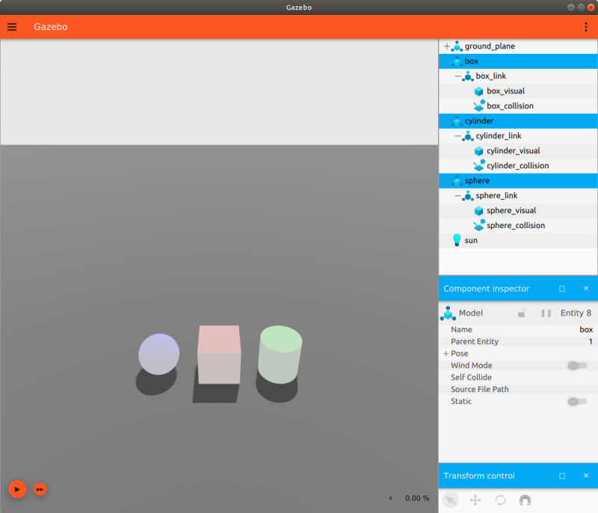
Task: Click the blue sphere in the scene
Action: pos(158,354)
